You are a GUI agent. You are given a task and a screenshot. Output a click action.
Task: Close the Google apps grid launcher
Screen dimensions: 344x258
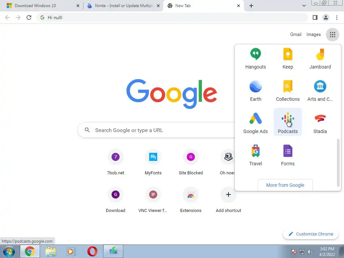point(332,35)
